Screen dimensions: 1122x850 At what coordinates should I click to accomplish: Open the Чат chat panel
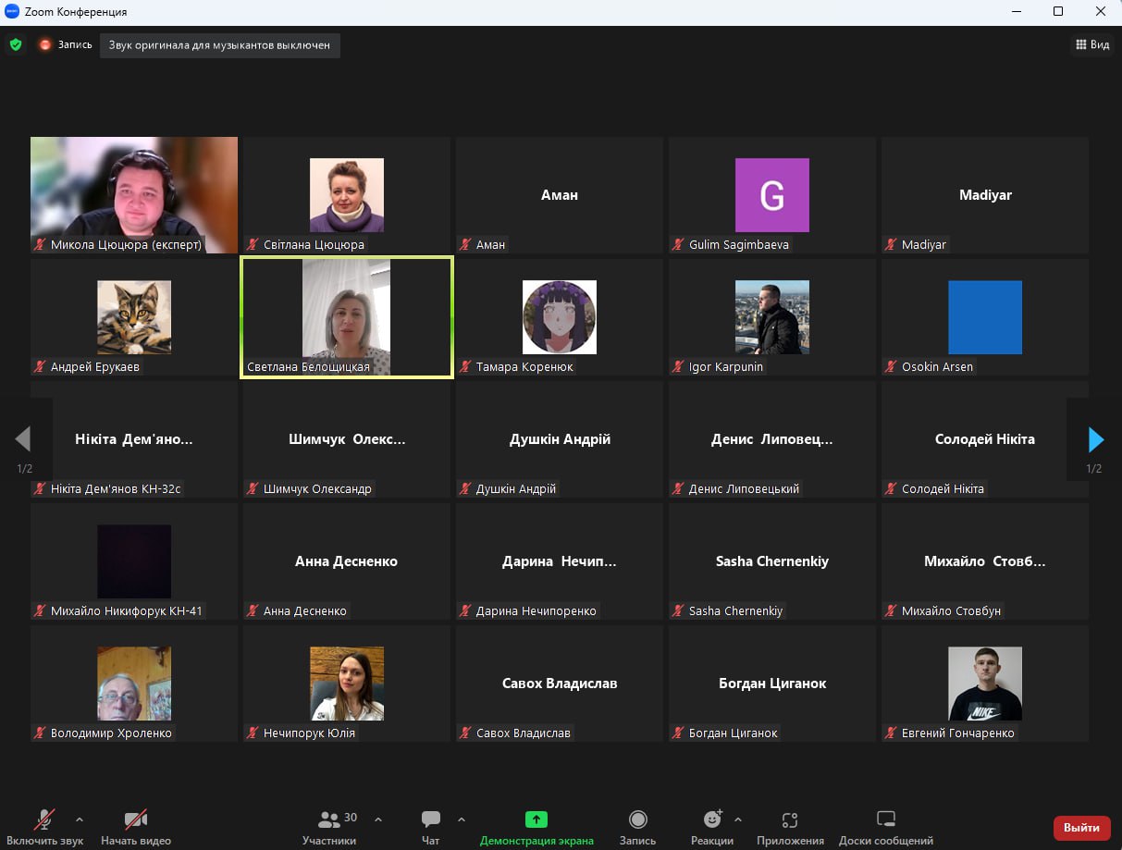click(x=431, y=826)
